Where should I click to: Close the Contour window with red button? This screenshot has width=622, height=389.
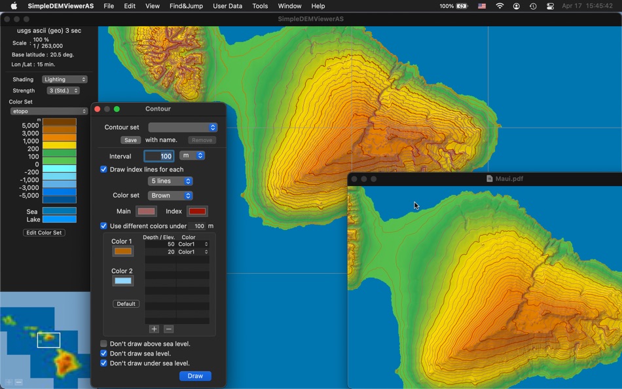[x=98, y=109]
